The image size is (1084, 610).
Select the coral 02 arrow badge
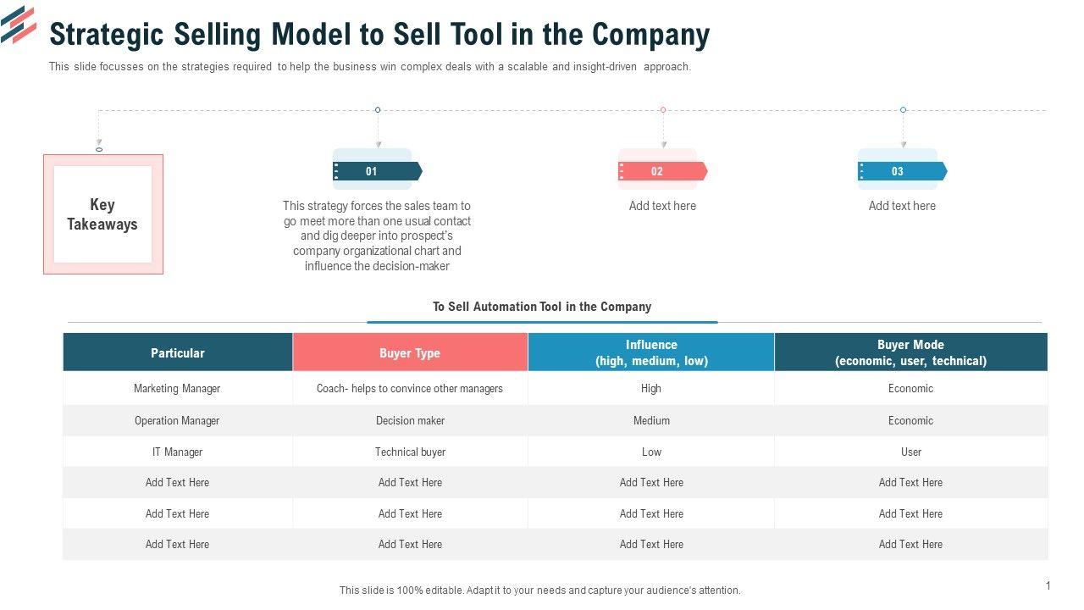[661, 171]
